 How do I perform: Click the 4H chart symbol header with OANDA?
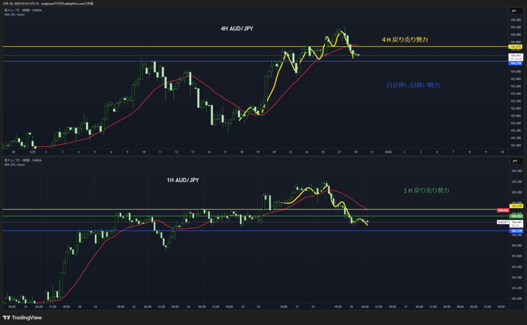[x=23, y=10]
